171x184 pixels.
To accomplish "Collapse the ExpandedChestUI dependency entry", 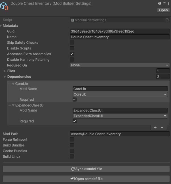I will click(x=13, y=105).
